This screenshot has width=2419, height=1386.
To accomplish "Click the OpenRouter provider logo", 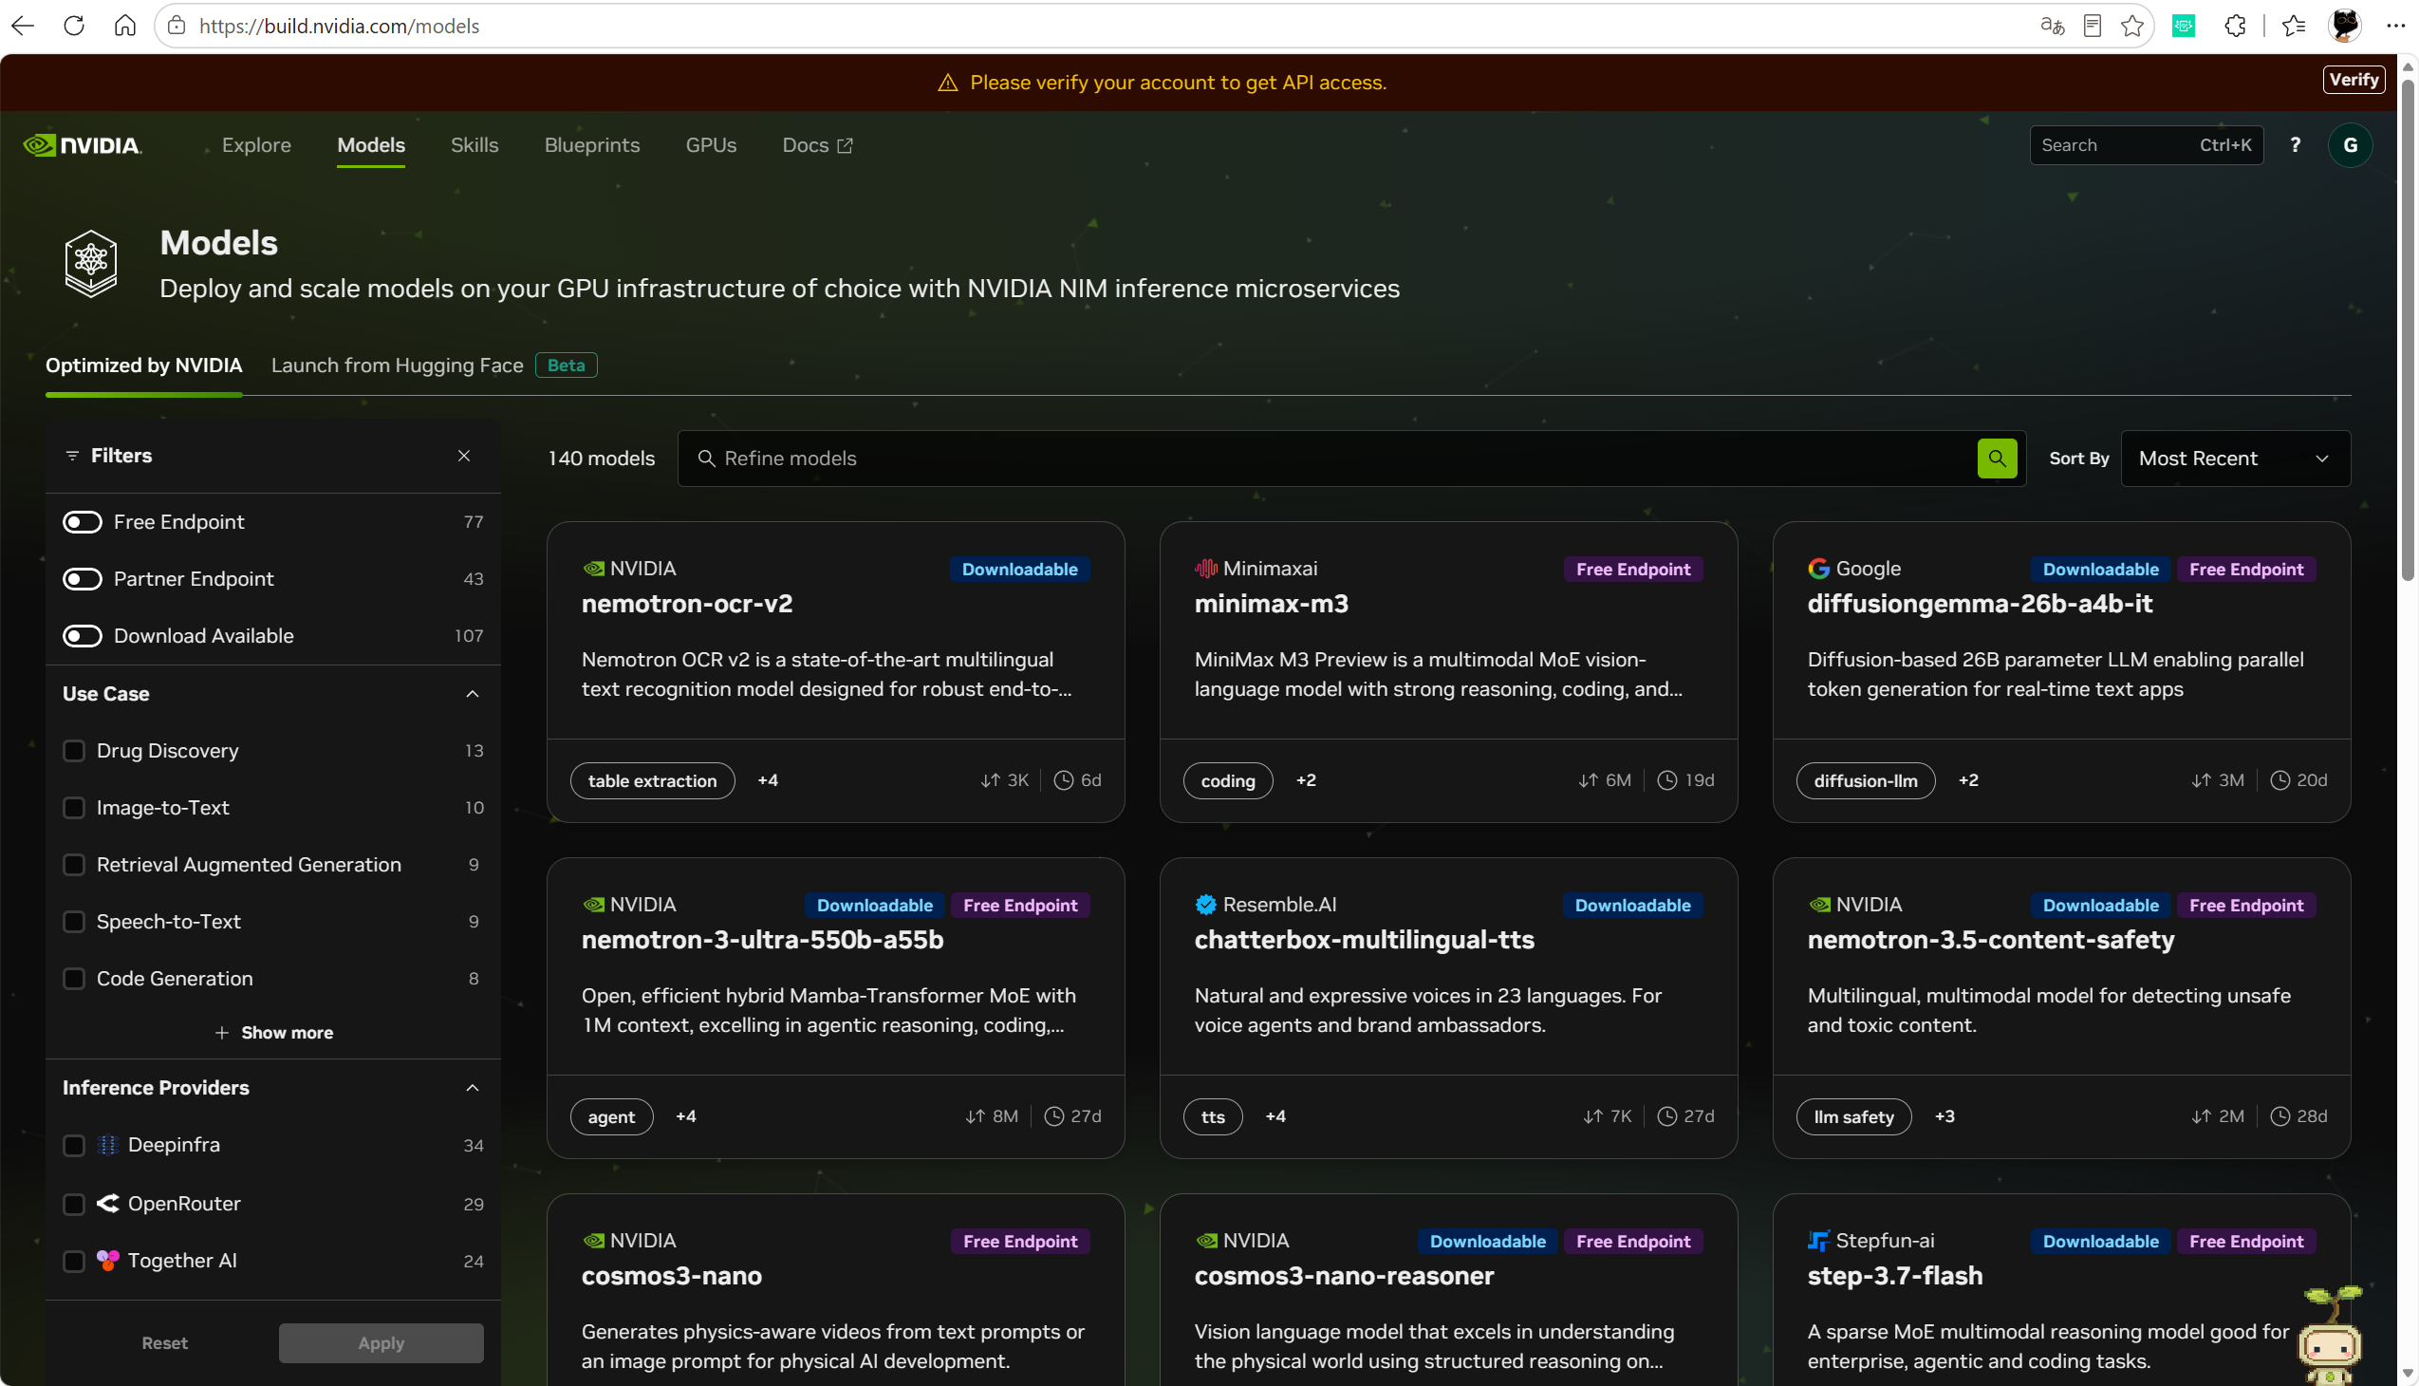I will coord(107,1203).
